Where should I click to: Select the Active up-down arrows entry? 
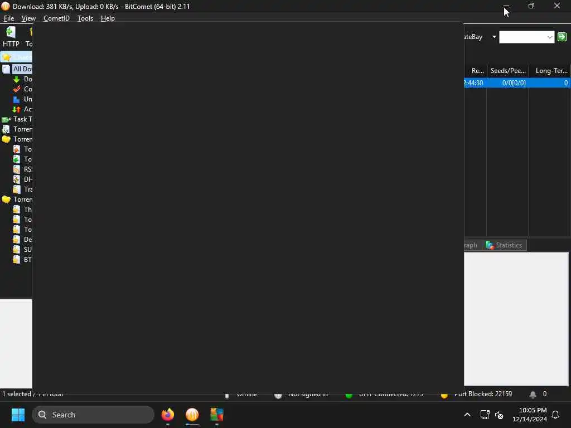click(x=22, y=109)
